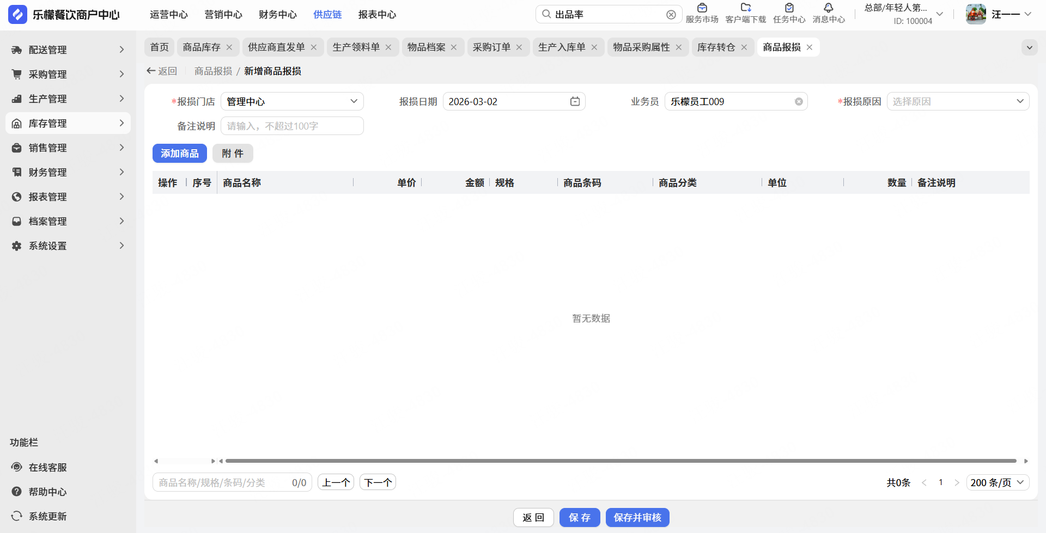This screenshot has width=1046, height=533.
Task: Open the 任务中心 task center icon
Action: [x=789, y=8]
